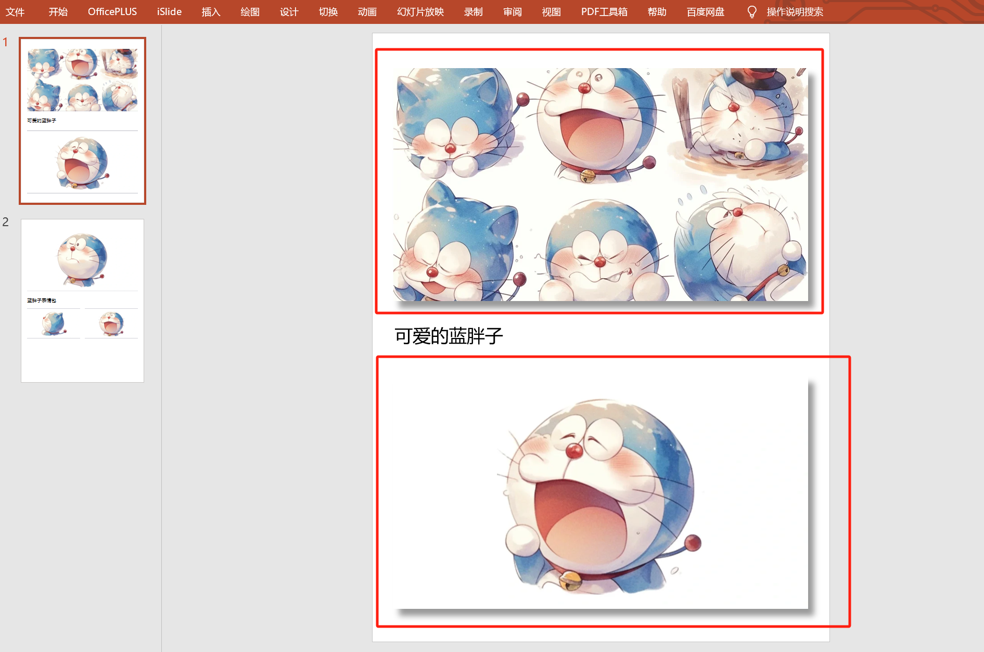
Task: Switch to the 开始 ribbon tab
Action: click(x=58, y=11)
